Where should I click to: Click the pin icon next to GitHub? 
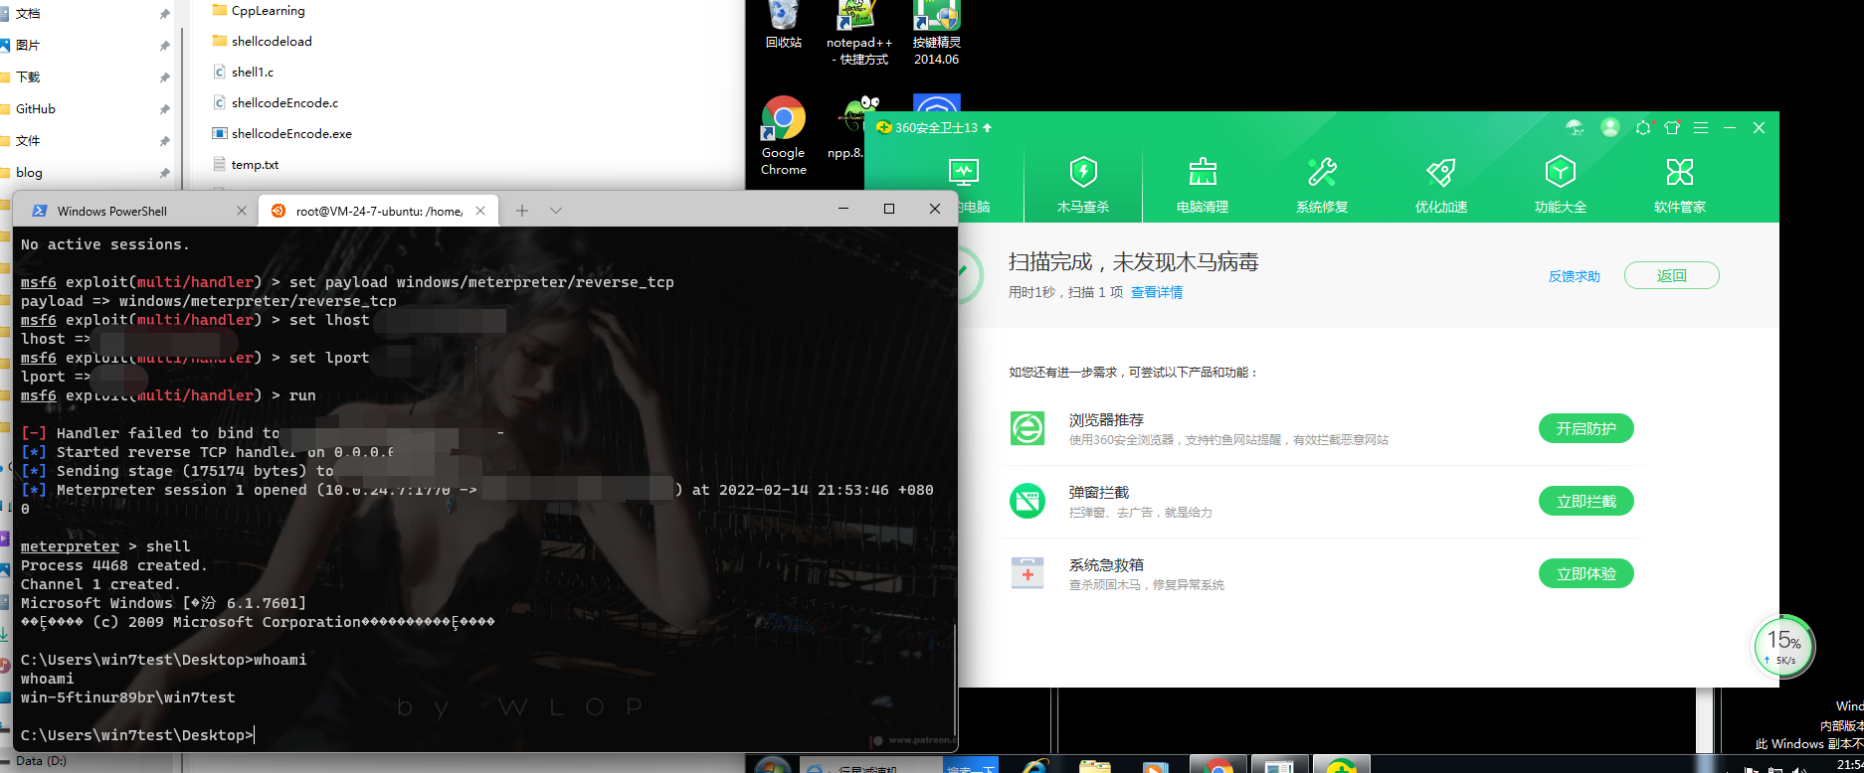click(x=164, y=109)
